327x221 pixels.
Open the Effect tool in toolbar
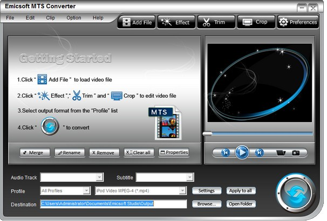[176, 22]
